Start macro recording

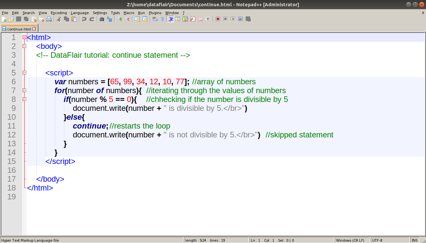click(218, 19)
